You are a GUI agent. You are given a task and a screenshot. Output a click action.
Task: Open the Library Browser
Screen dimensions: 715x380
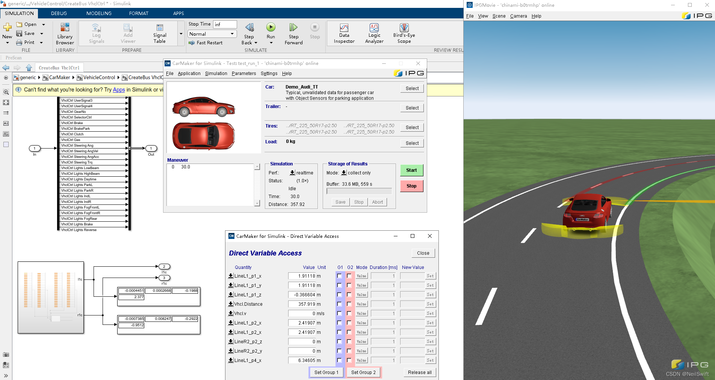65,34
